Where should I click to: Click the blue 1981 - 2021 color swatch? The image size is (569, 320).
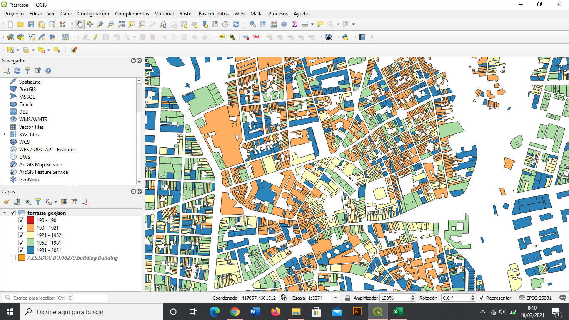click(30, 250)
